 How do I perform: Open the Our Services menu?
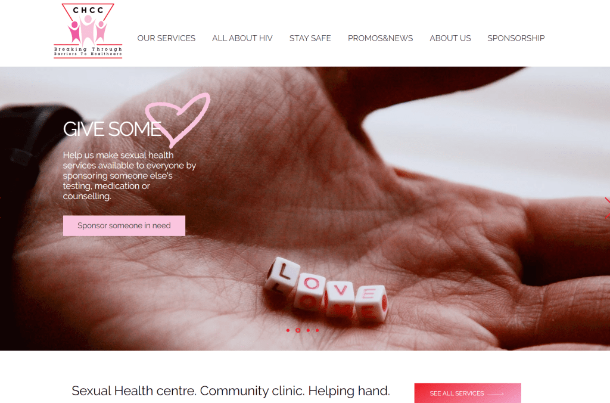(166, 38)
